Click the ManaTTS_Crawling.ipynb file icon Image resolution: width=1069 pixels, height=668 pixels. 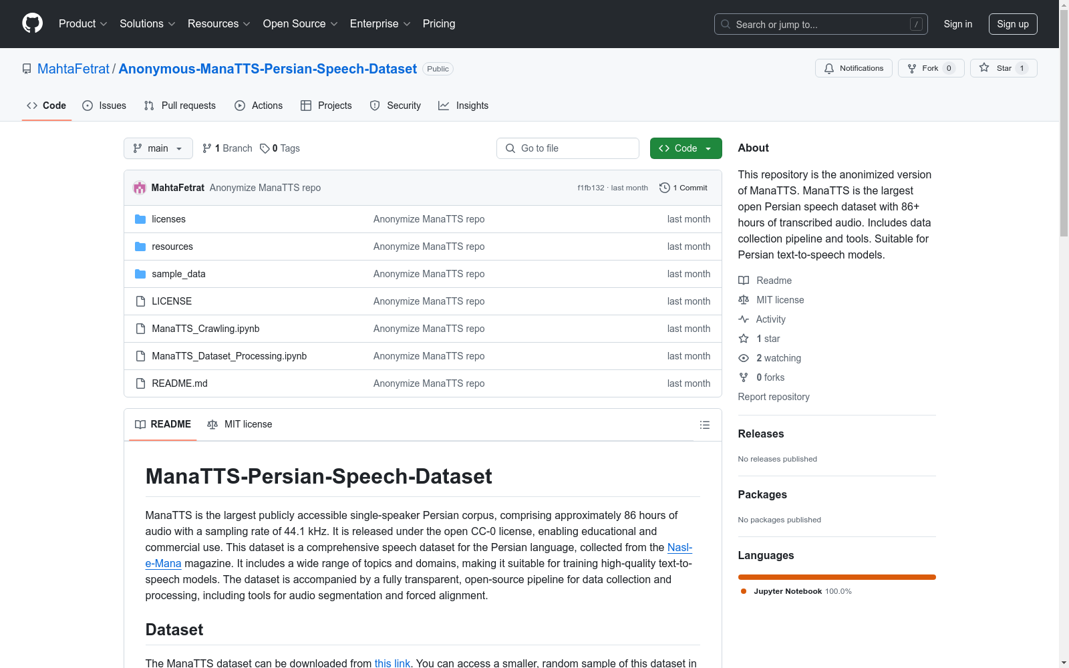click(x=140, y=329)
